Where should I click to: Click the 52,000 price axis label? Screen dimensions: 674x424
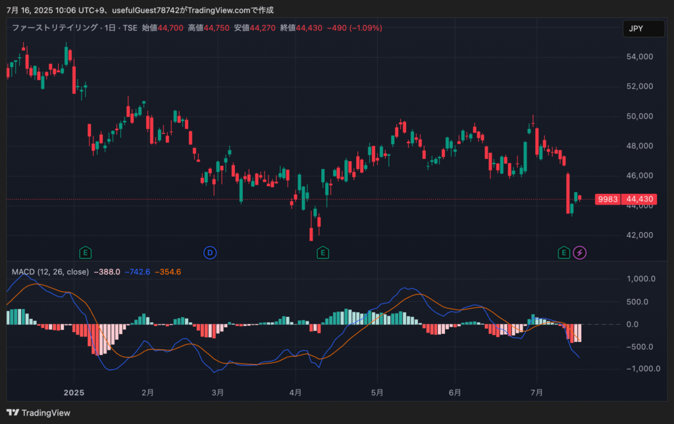click(x=640, y=86)
